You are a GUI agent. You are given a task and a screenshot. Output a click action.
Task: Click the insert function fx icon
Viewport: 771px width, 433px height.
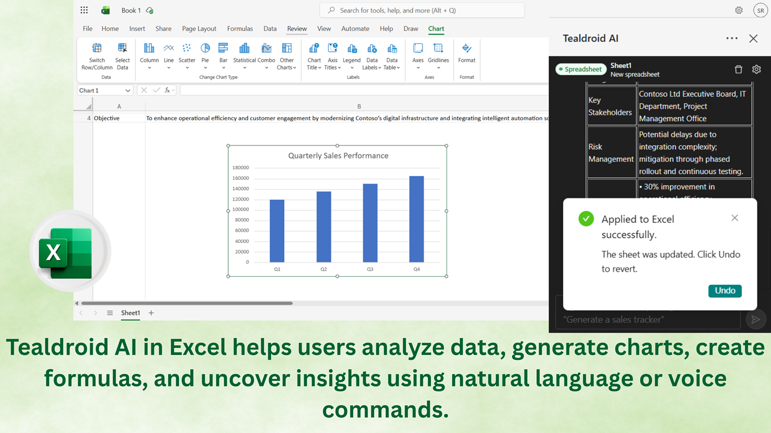168,90
